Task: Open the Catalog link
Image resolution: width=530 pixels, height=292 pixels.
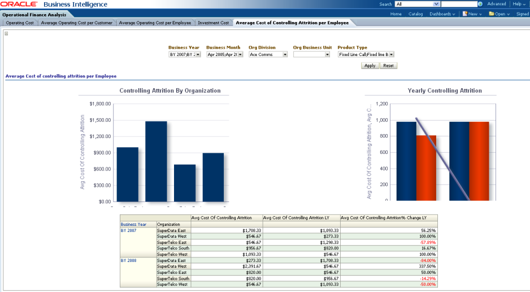Action: click(x=415, y=14)
